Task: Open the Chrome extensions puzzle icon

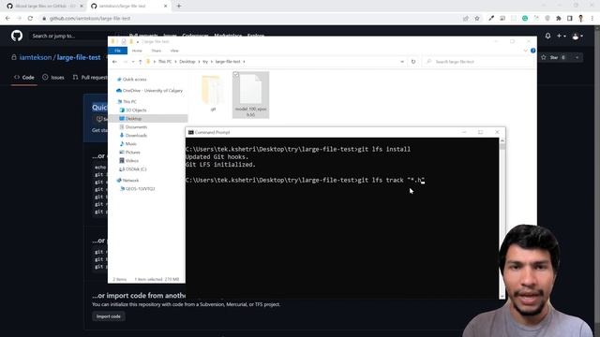Action: pyautogui.click(x=559, y=18)
